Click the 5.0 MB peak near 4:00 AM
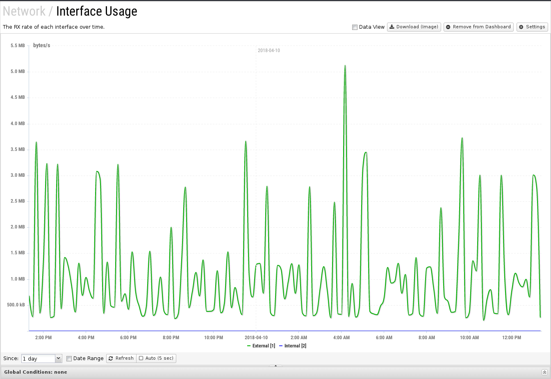The width and height of the screenshot is (551, 379). click(x=345, y=66)
